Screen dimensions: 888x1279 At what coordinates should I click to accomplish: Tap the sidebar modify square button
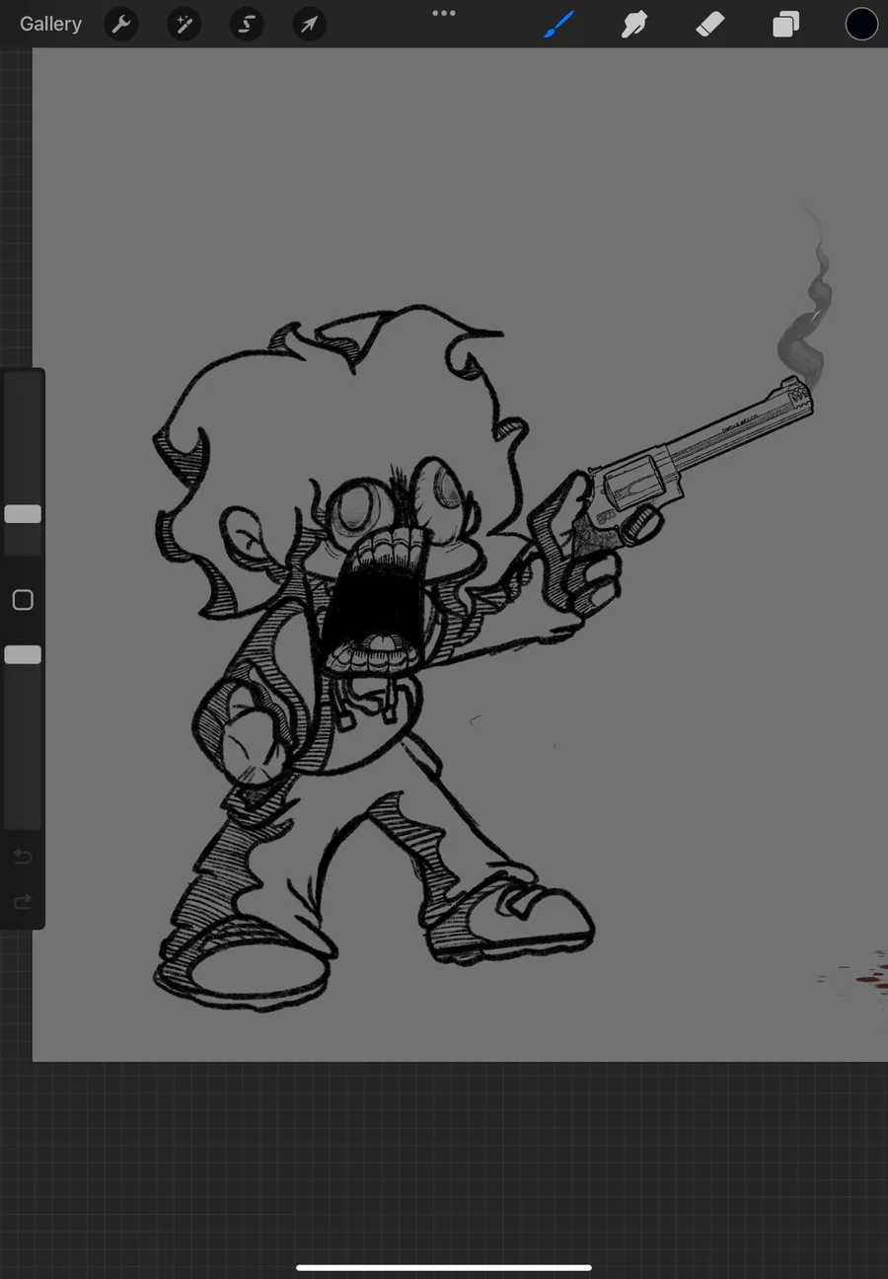pyautogui.click(x=23, y=600)
